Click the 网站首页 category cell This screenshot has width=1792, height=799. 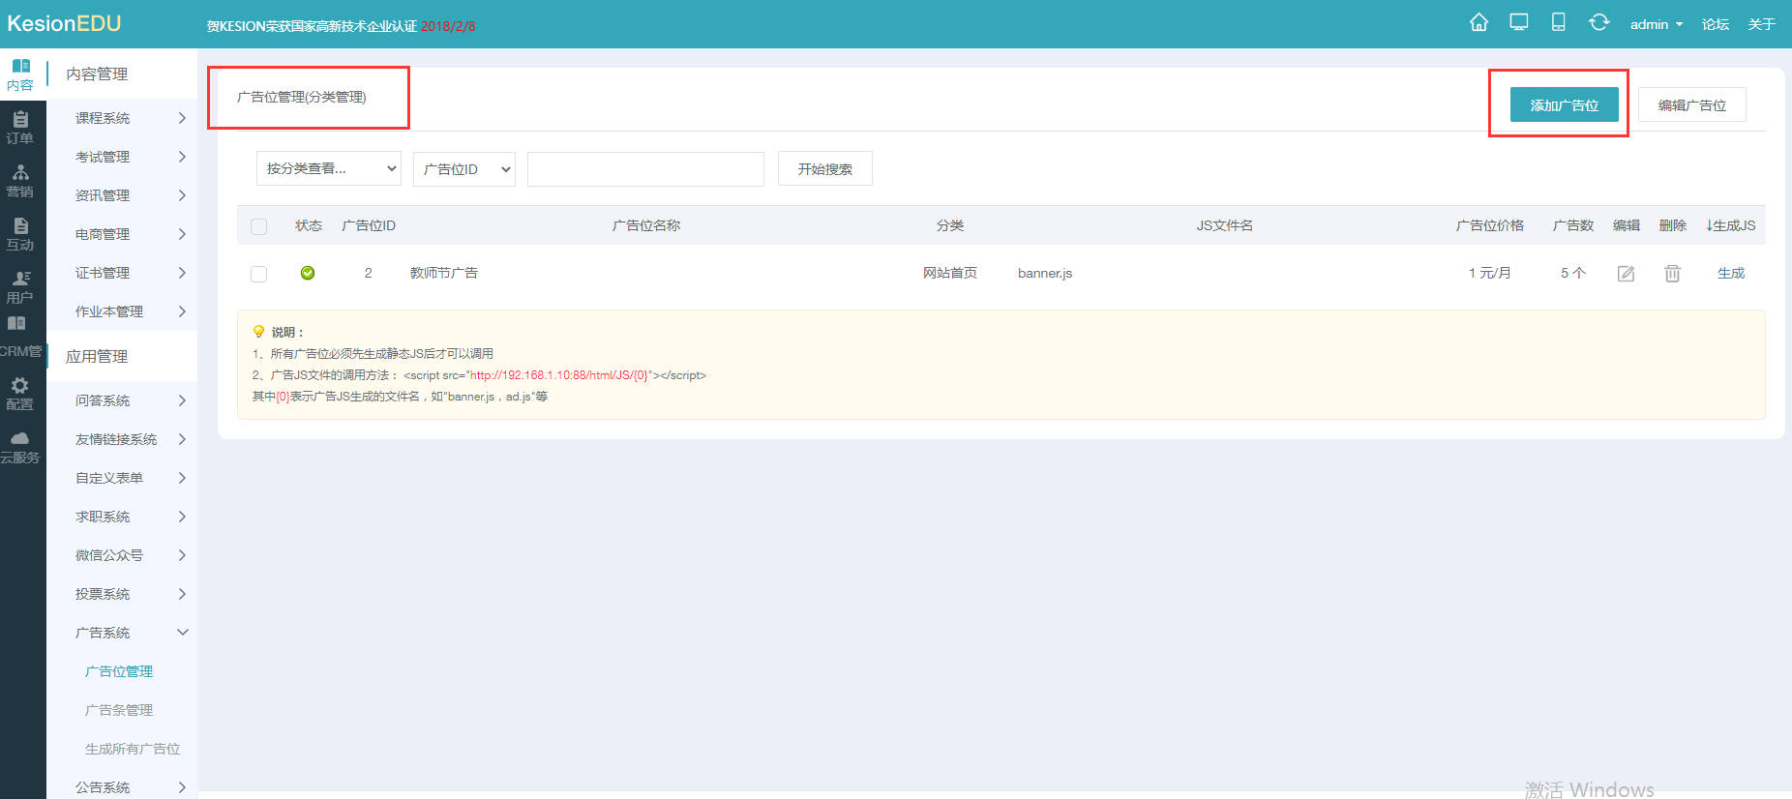tap(950, 273)
